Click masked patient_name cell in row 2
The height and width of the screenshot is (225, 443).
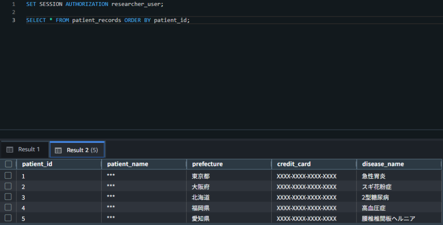[144, 187]
